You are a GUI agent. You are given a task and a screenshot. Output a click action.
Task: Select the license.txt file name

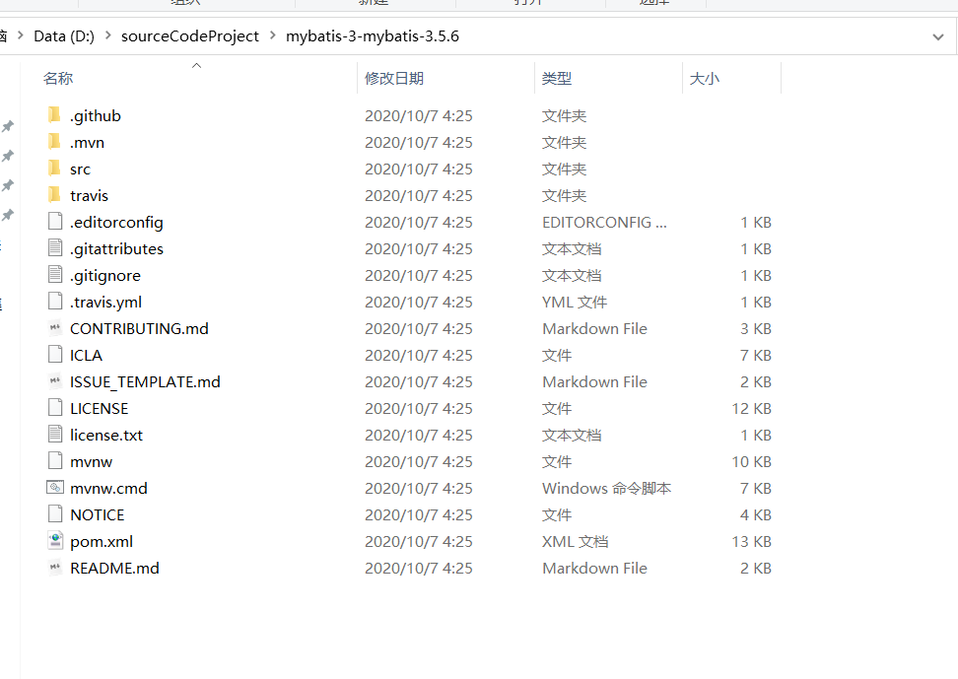click(x=106, y=436)
